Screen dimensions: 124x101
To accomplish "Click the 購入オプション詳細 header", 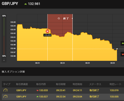I will (x=13, y=72).
